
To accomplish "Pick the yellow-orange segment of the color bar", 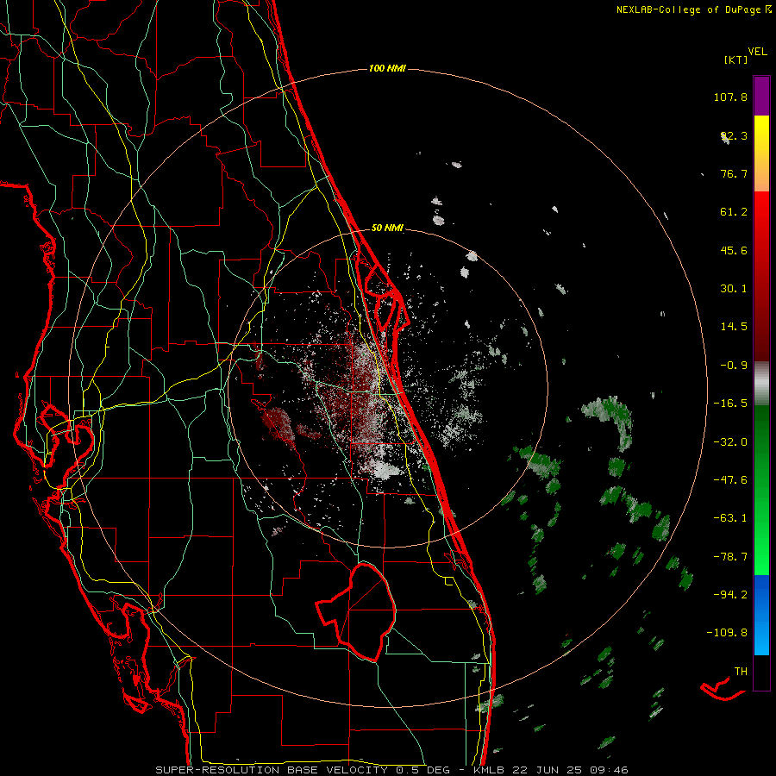I will coord(761,153).
